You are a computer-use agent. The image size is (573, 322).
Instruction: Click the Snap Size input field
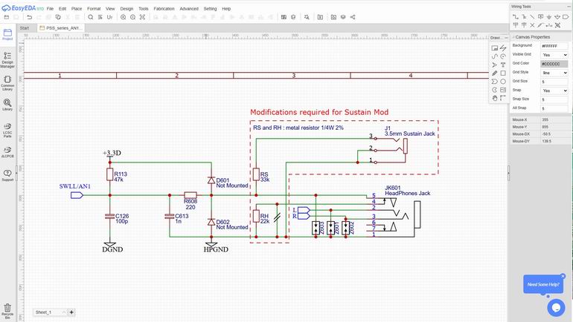point(554,99)
